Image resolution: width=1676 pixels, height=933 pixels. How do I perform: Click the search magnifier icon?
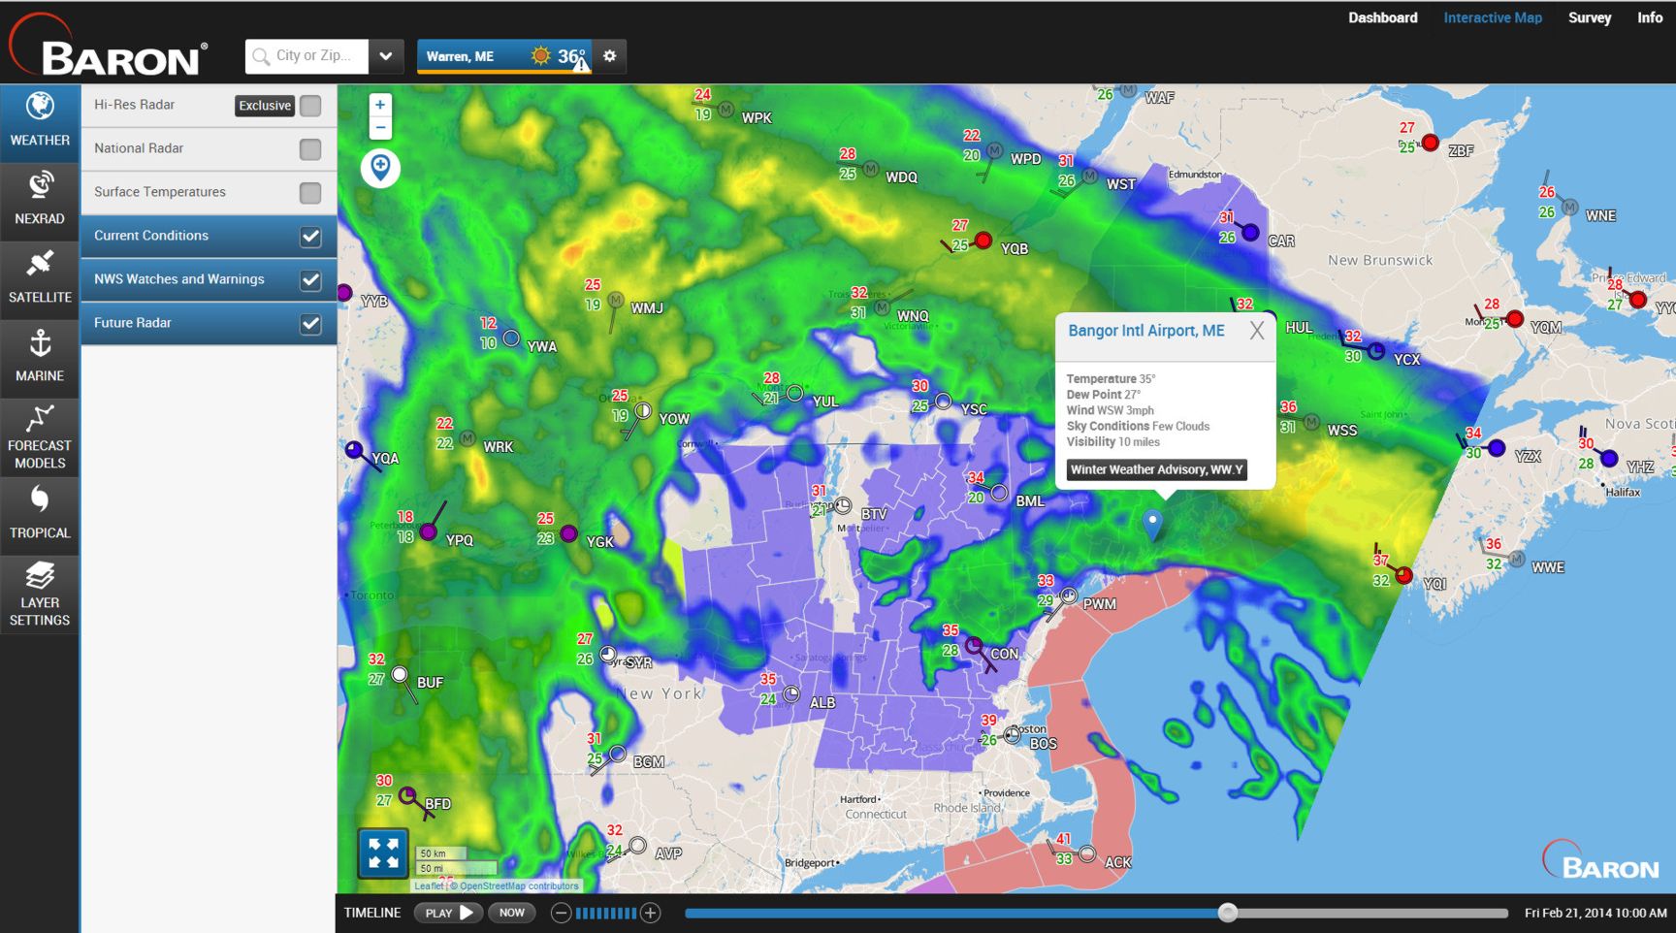[261, 56]
